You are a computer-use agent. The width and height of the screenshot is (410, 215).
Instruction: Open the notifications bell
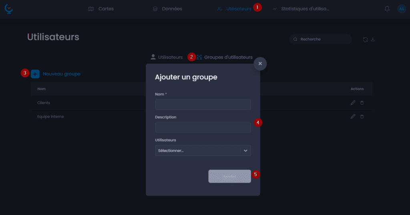(387, 9)
